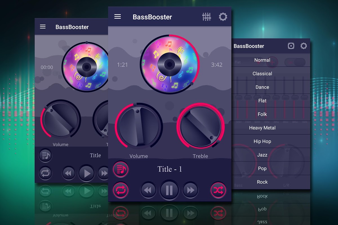
Task: Click time 00:00 in left screen
Action: point(47,67)
